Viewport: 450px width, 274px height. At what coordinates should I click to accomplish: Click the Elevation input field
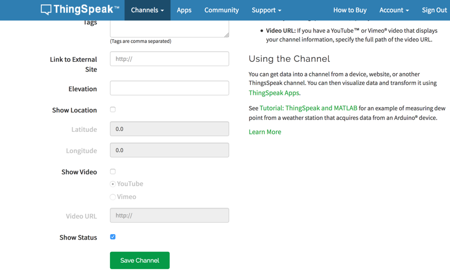[x=169, y=88]
